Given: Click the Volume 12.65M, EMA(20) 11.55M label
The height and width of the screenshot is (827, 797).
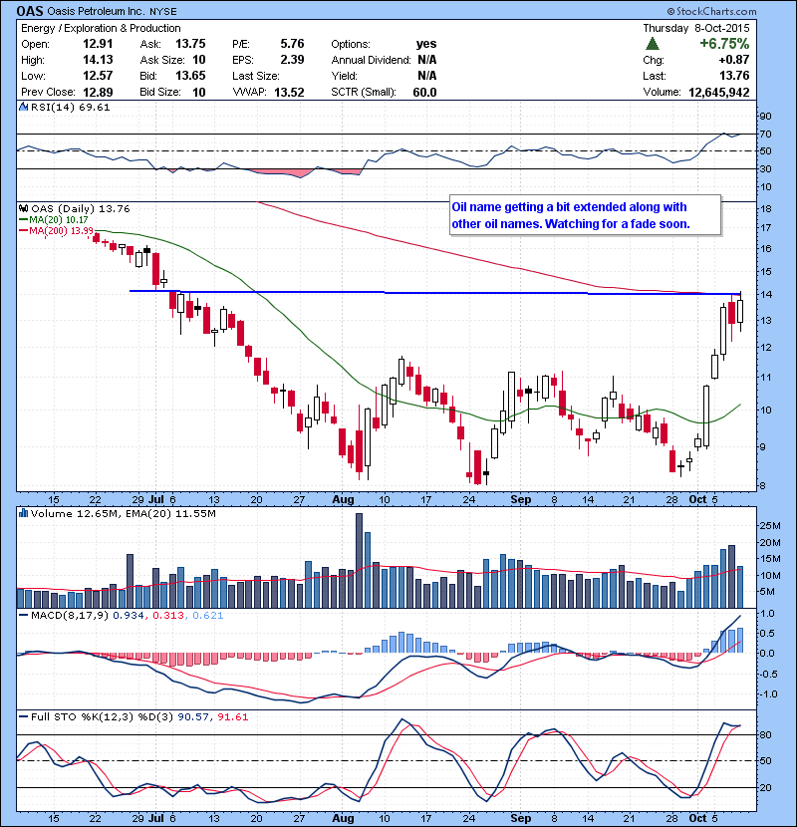Looking at the screenshot, I should click(x=123, y=513).
